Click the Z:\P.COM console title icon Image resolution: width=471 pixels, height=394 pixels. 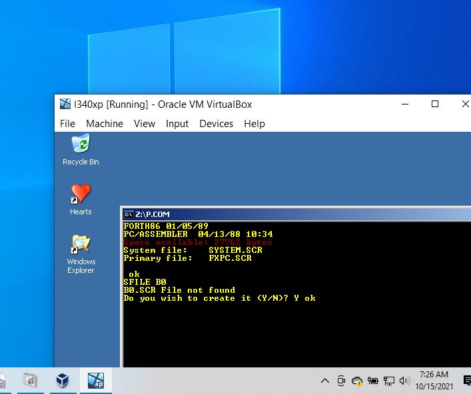(129, 214)
